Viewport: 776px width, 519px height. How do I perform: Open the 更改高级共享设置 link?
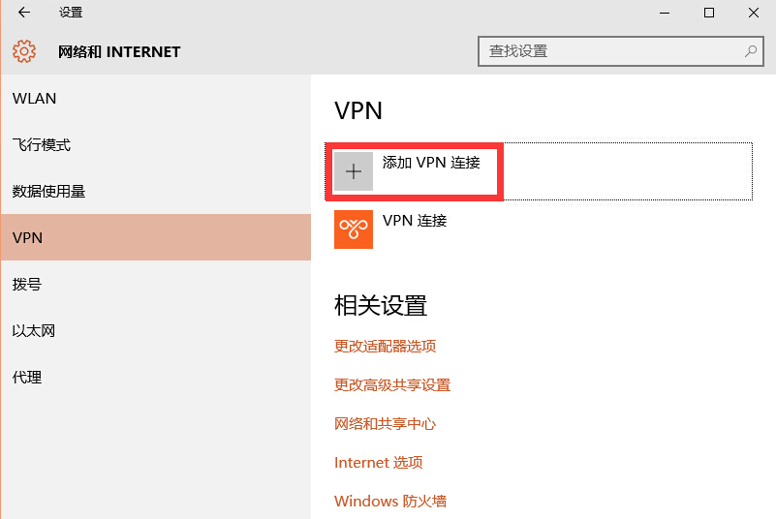pyautogui.click(x=392, y=385)
